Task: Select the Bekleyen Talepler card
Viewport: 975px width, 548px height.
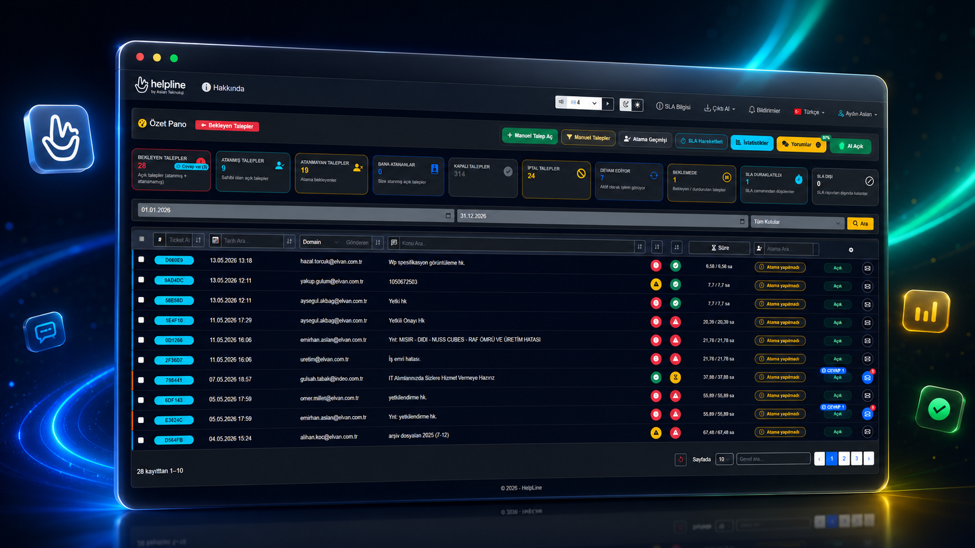Action: (171, 169)
